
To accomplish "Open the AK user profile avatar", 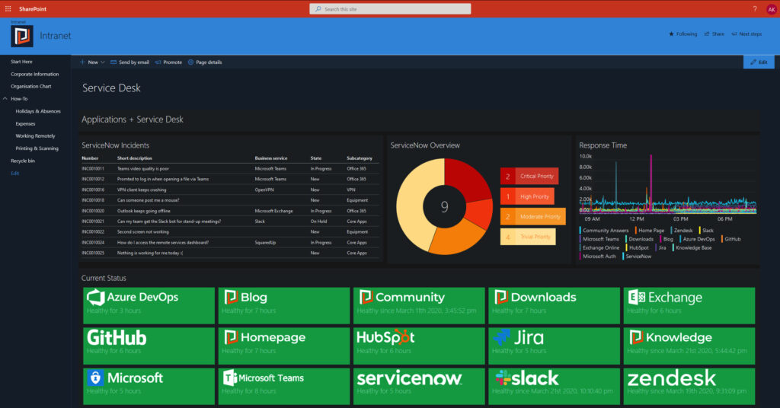I will click(x=772, y=9).
